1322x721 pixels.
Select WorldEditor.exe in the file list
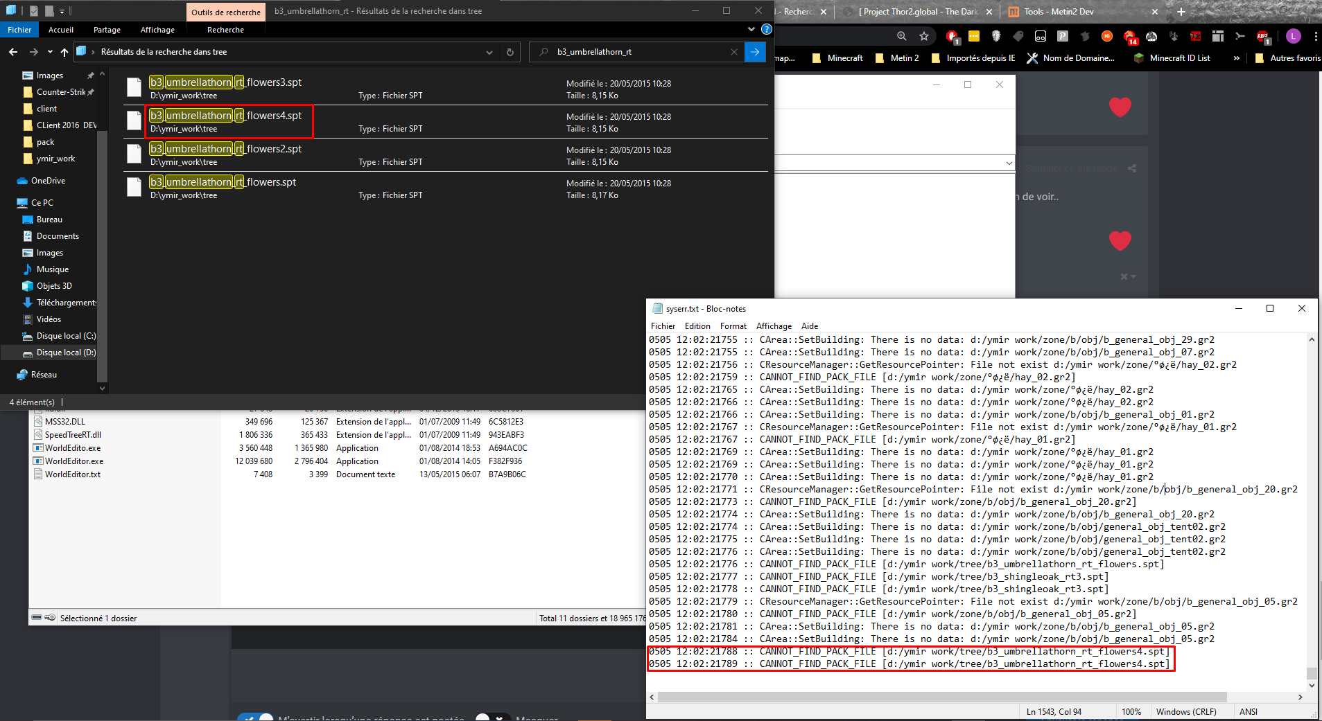click(x=74, y=461)
